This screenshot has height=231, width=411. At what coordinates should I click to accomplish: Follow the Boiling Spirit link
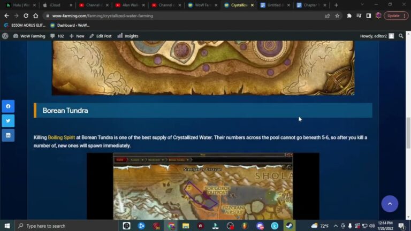click(x=62, y=137)
